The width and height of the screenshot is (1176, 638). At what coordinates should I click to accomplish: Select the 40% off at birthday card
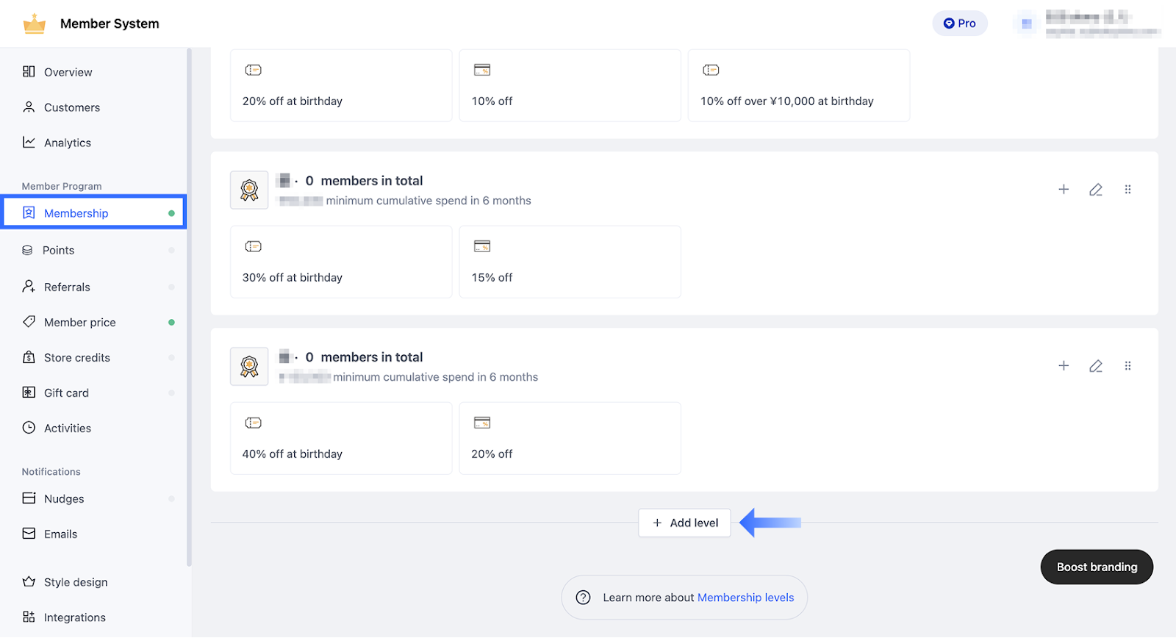click(x=341, y=438)
